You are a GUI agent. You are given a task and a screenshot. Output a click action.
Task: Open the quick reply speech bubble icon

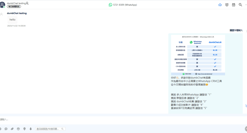coord(6,129)
